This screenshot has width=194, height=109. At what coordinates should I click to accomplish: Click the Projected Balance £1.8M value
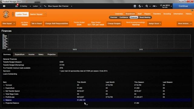(137, 103)
